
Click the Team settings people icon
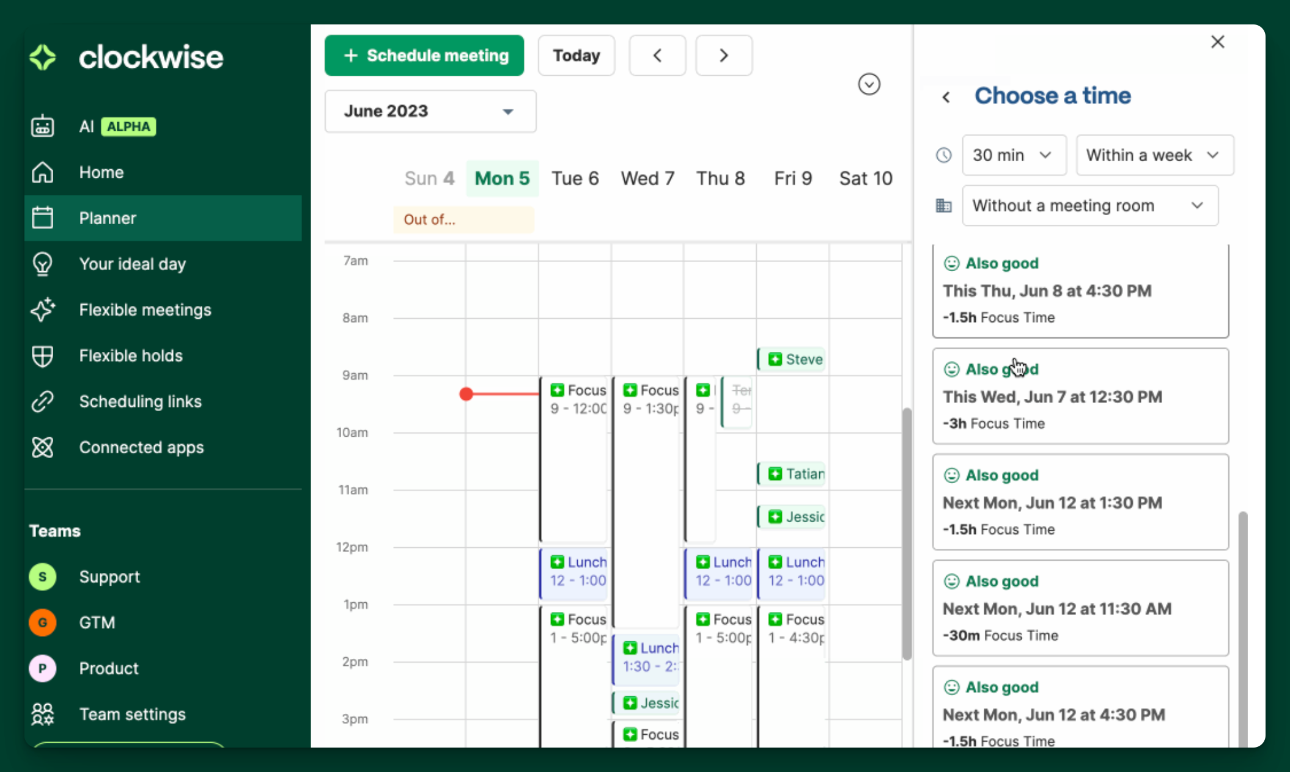pos(42,714)
